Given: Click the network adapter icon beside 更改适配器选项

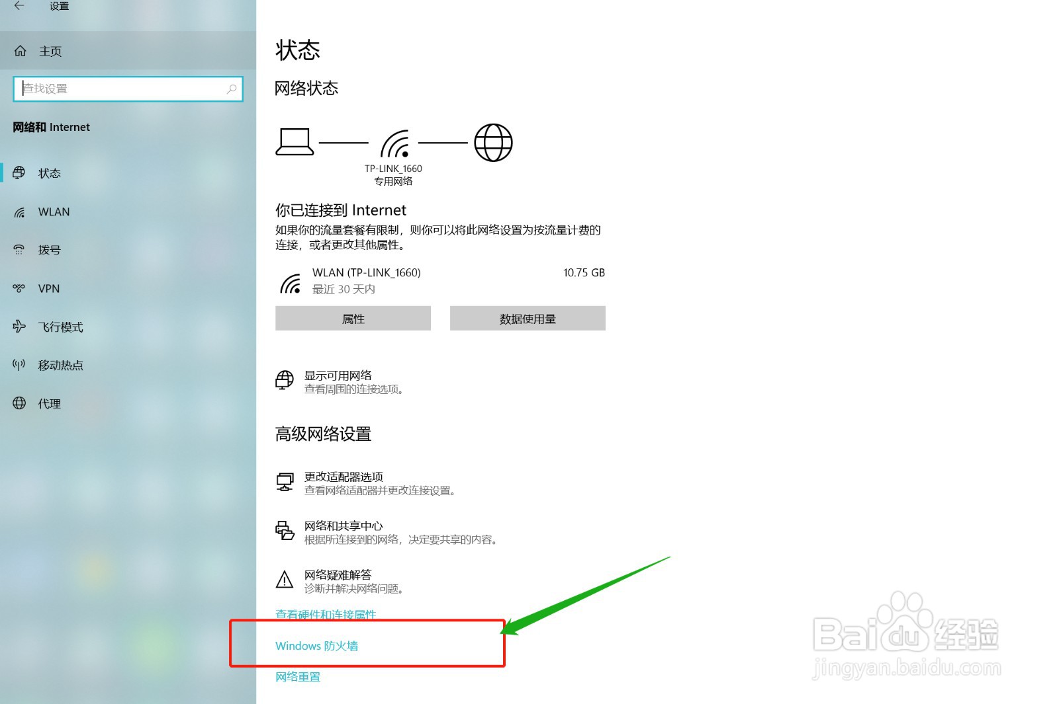Looking at the screenshot, I should [x=285, y=482].
